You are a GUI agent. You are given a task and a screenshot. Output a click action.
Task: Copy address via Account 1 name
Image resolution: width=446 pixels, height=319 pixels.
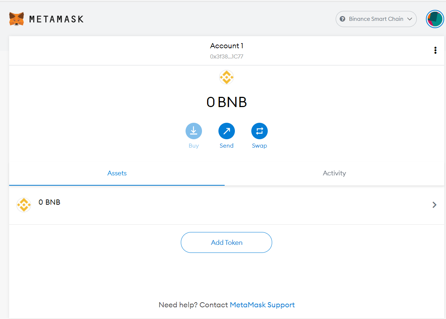click(x=226, y=46)
